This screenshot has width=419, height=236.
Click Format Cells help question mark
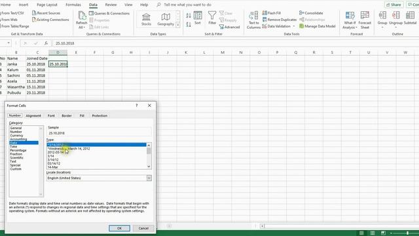coord(137,106)
